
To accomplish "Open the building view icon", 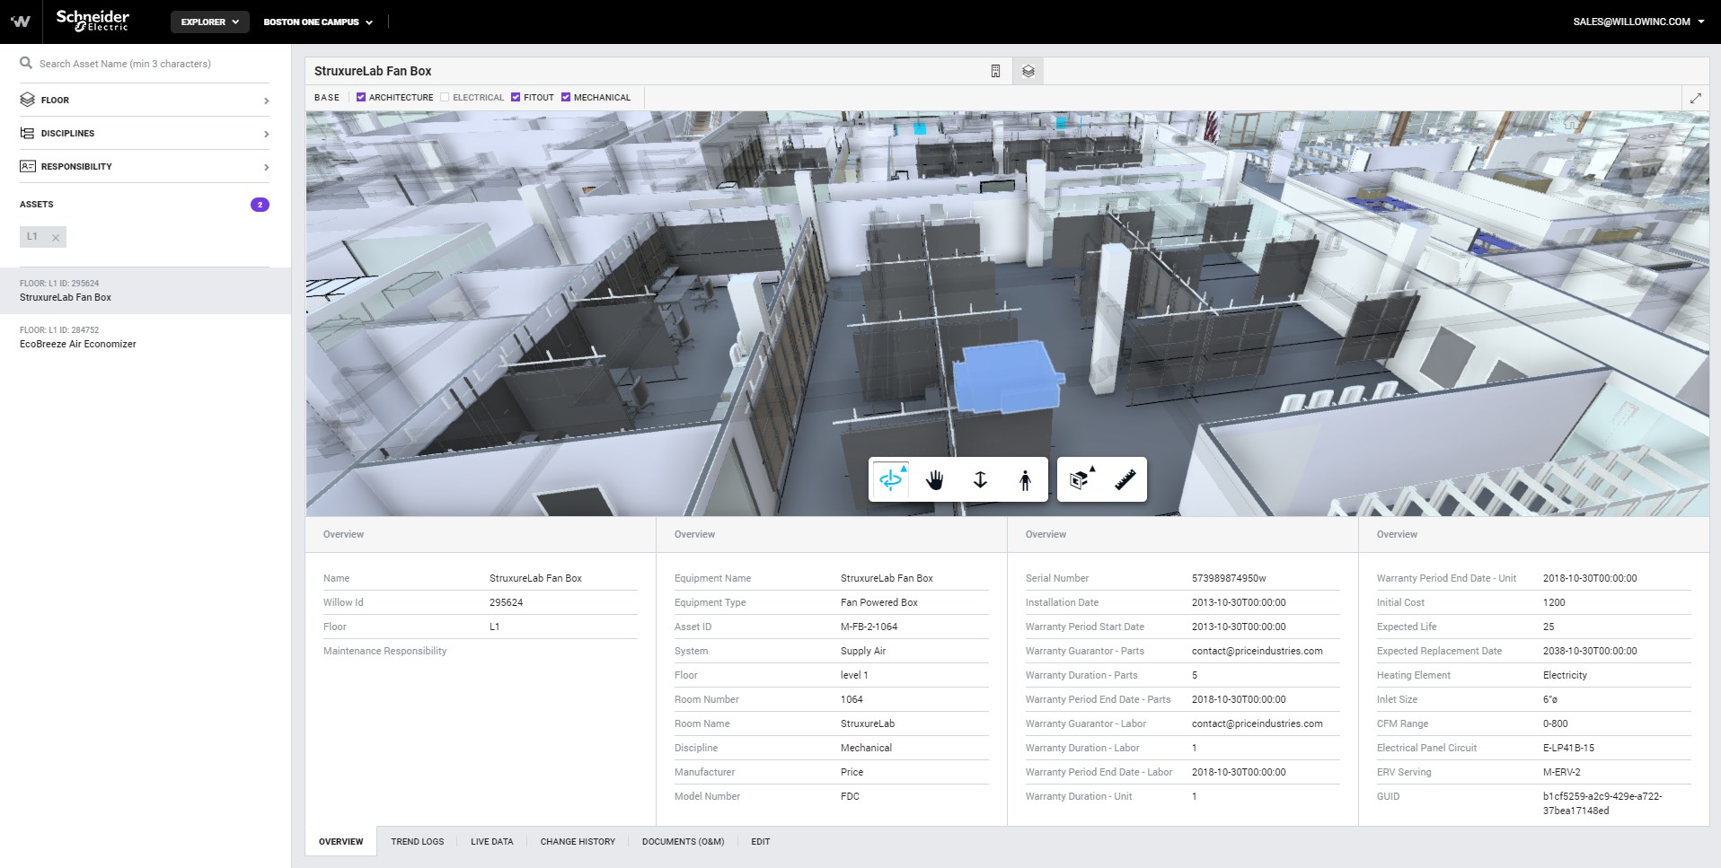I will pos(995,71).
